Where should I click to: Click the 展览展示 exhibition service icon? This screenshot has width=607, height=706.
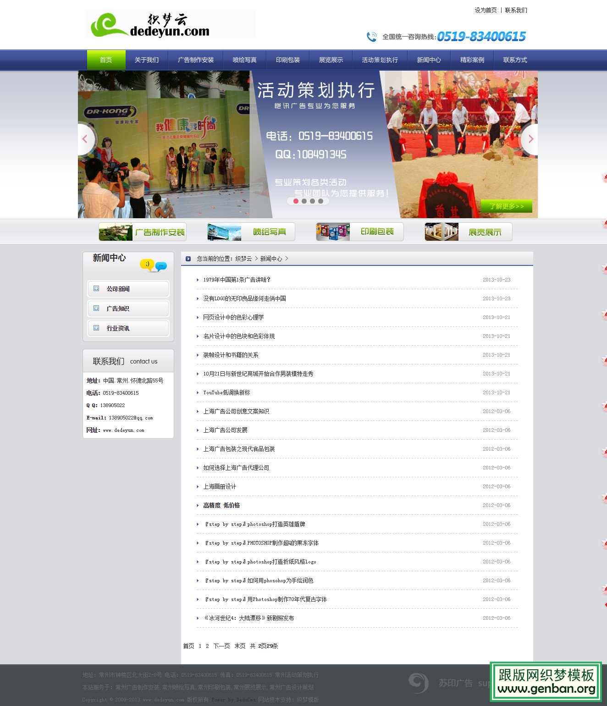(441, 232)
